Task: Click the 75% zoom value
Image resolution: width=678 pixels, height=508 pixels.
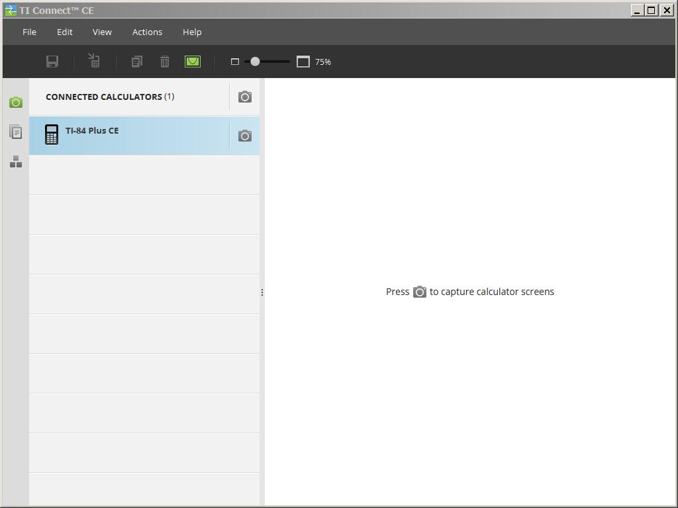Action: pyautogui.click(x=323, y=62)
